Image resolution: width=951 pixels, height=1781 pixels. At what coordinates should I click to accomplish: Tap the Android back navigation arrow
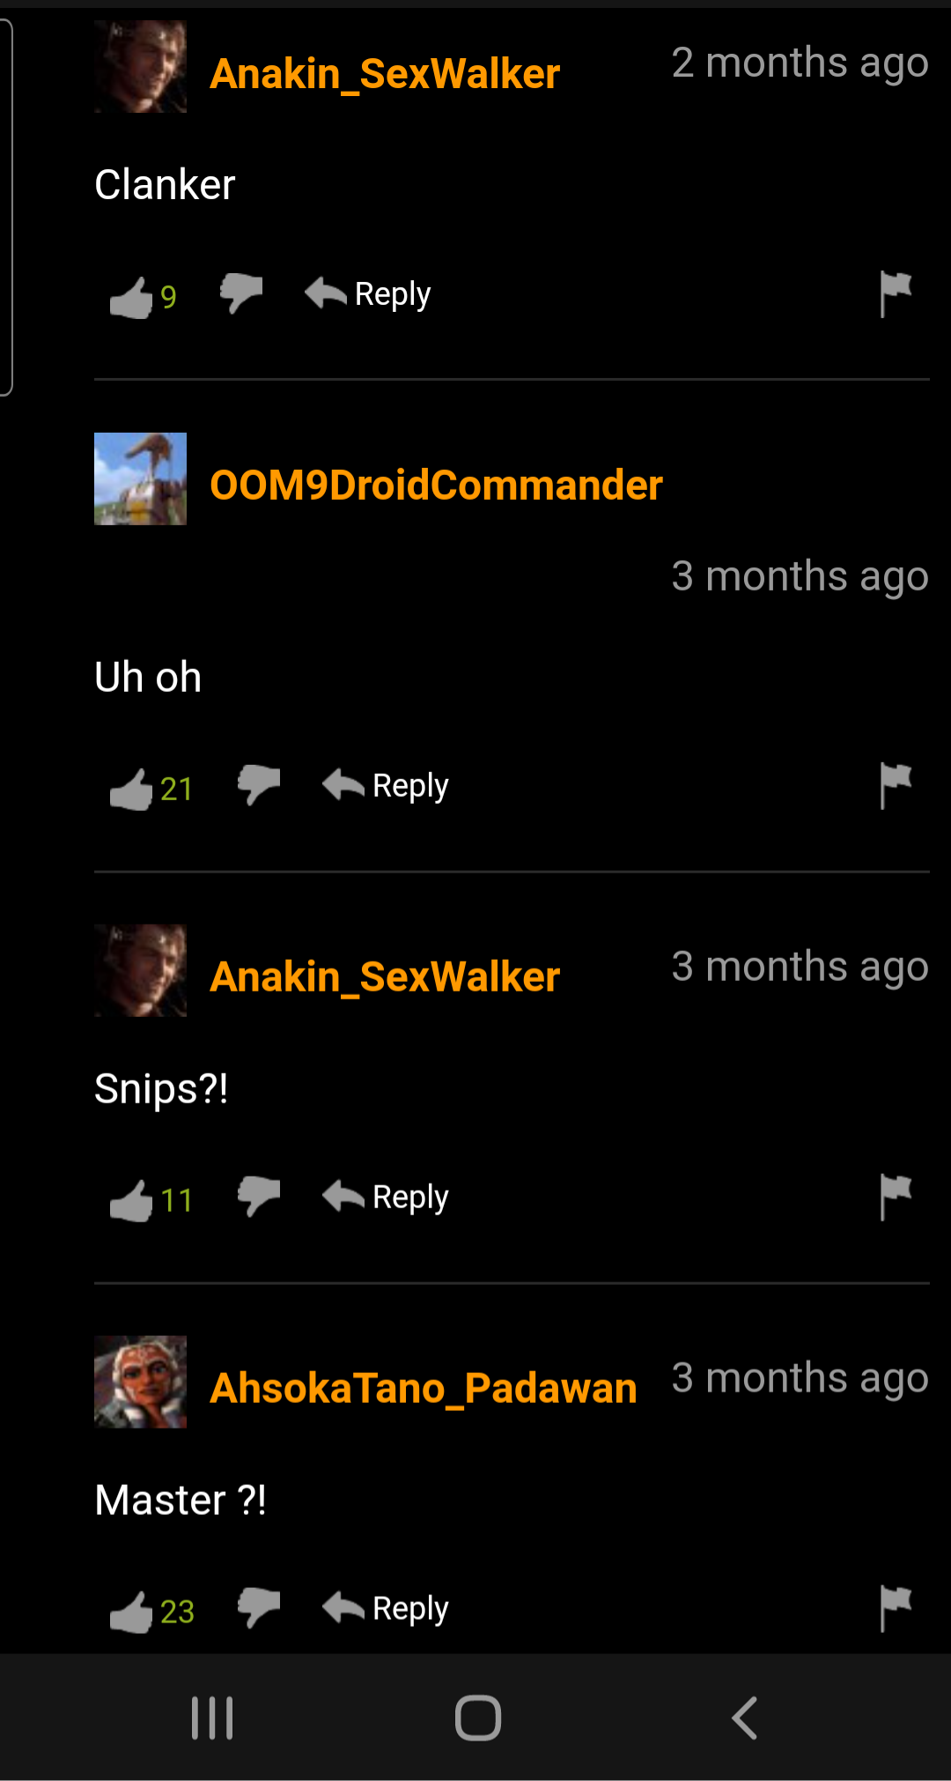click(745, 1718)
